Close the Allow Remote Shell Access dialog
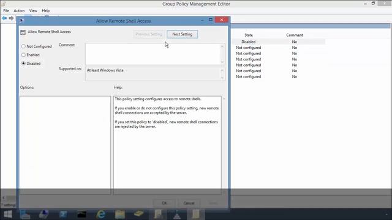Screen dimensions: 392x220 [222, 20]
